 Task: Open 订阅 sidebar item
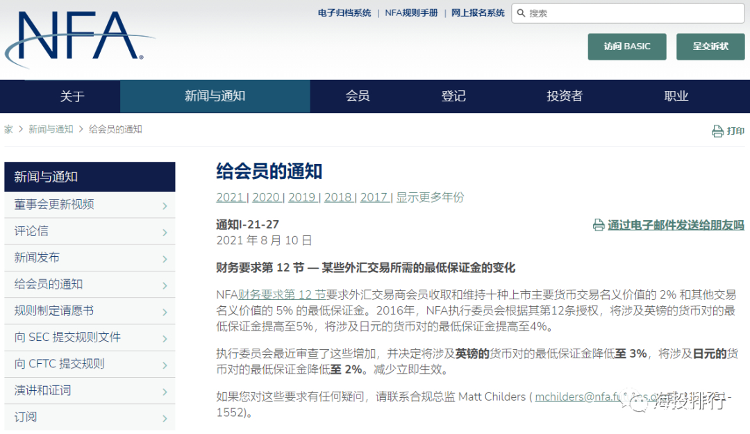90,417
